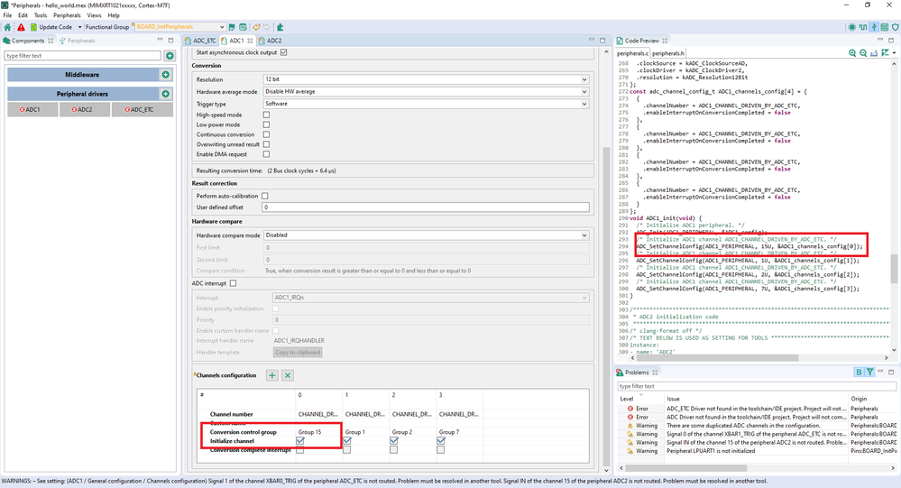Image resolution: width=901 pixels, height=488 pixels.
Task: Open the File menu
Action: pos(7,15)
